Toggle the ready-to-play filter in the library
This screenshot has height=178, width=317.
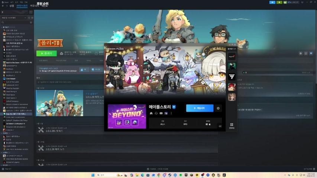32,18
